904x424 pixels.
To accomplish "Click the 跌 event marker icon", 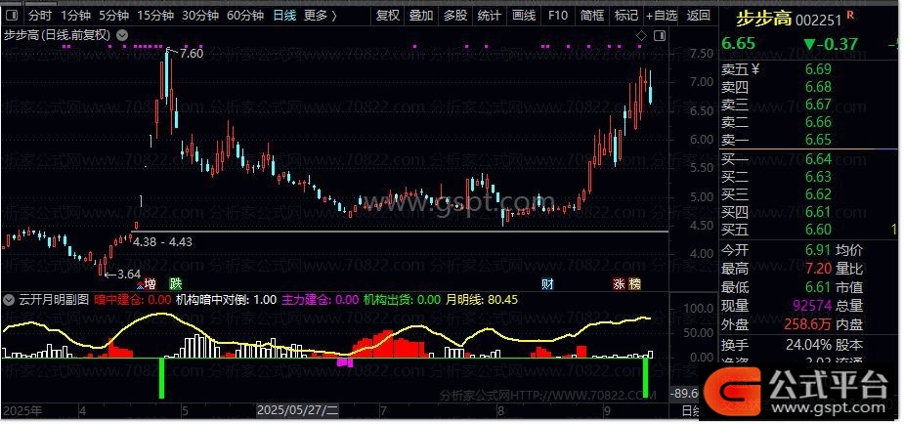I will 175,283.
